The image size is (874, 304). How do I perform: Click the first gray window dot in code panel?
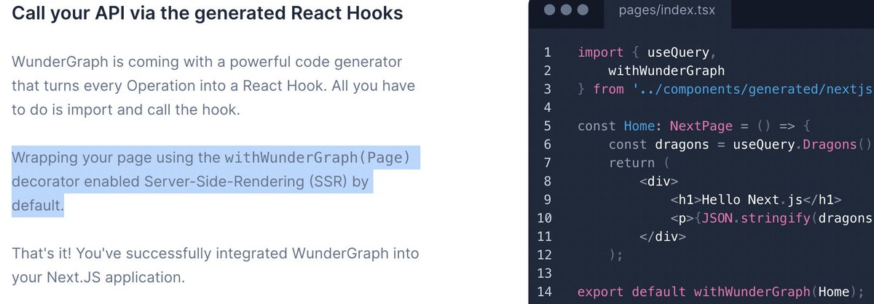pos(548,11)
